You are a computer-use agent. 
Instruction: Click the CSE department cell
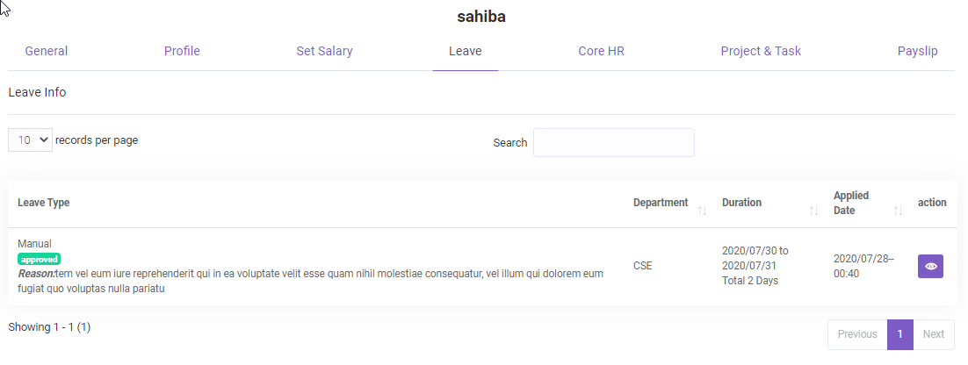pyautogui.click(x=643, y=265)
